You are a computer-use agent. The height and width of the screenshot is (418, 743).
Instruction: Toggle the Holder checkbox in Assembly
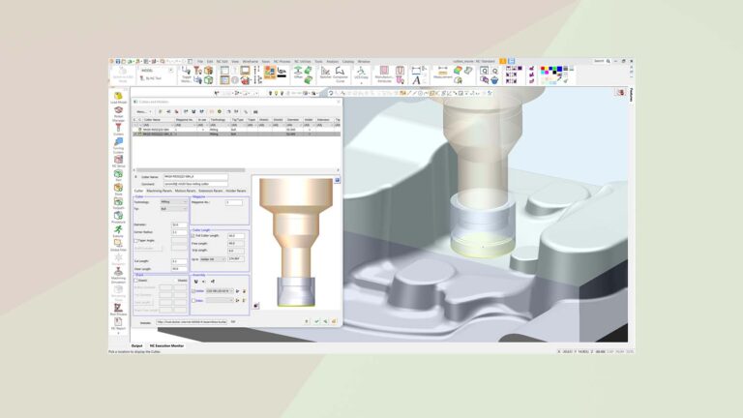click(193, 291)
